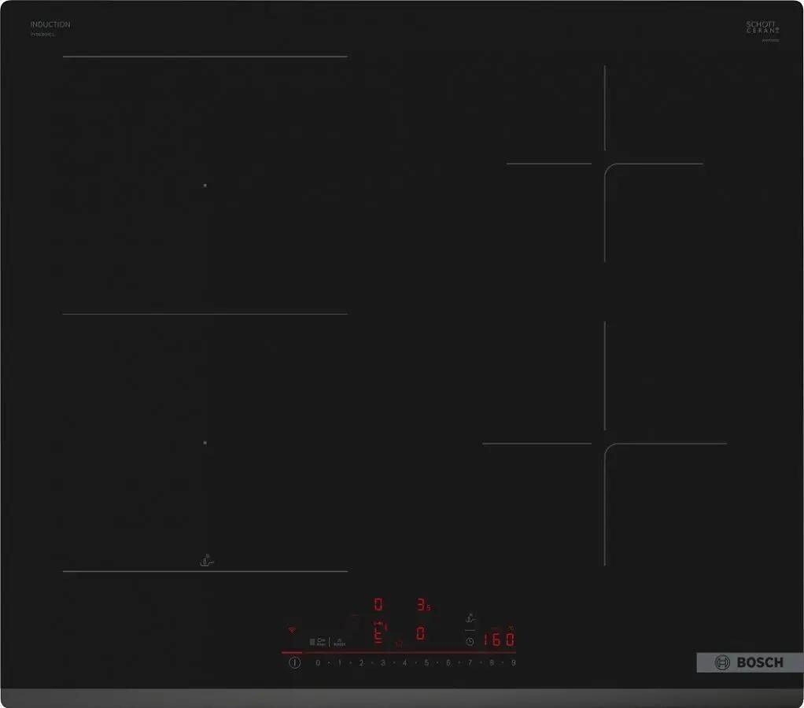Tap the center dot of the front-left cooking zone
The image size is (804, 708).
pyautogui.click(x=205, y=442)
